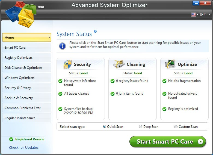Click the US flag language icon
This screenshot has width=213, height=155.
pos(193,14)
